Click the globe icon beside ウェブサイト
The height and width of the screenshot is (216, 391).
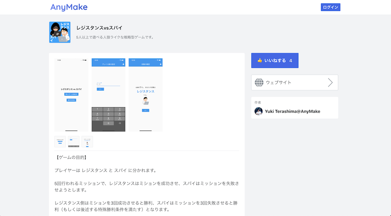259,82
